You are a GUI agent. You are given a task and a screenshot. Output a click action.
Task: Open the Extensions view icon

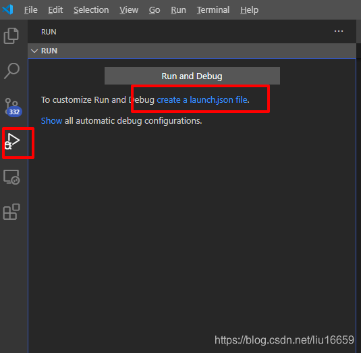(x=11, y=212)
